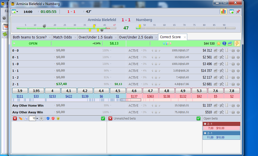This screenshot has width=258, height=156.
Task: Lay 2 - 1 at odds 4,6
Action: 134,91
